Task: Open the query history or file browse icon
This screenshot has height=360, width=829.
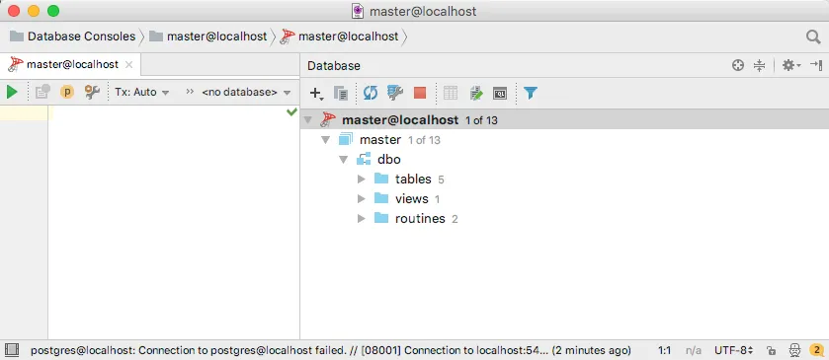Action: (x=42, y=92)
